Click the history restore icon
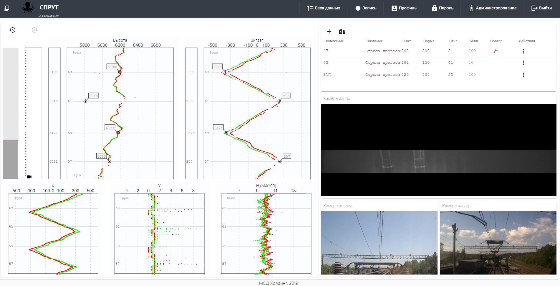560x286 pixels. pyautogui.click(x=12, y=30)
